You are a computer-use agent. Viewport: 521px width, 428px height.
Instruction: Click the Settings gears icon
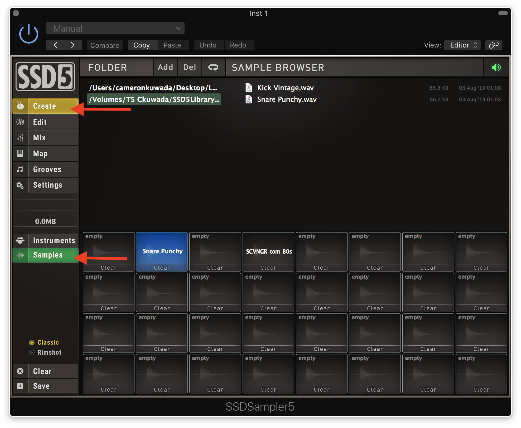20,185
